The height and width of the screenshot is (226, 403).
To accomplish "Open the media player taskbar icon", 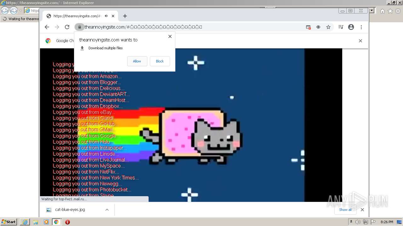I will point(46,222).
